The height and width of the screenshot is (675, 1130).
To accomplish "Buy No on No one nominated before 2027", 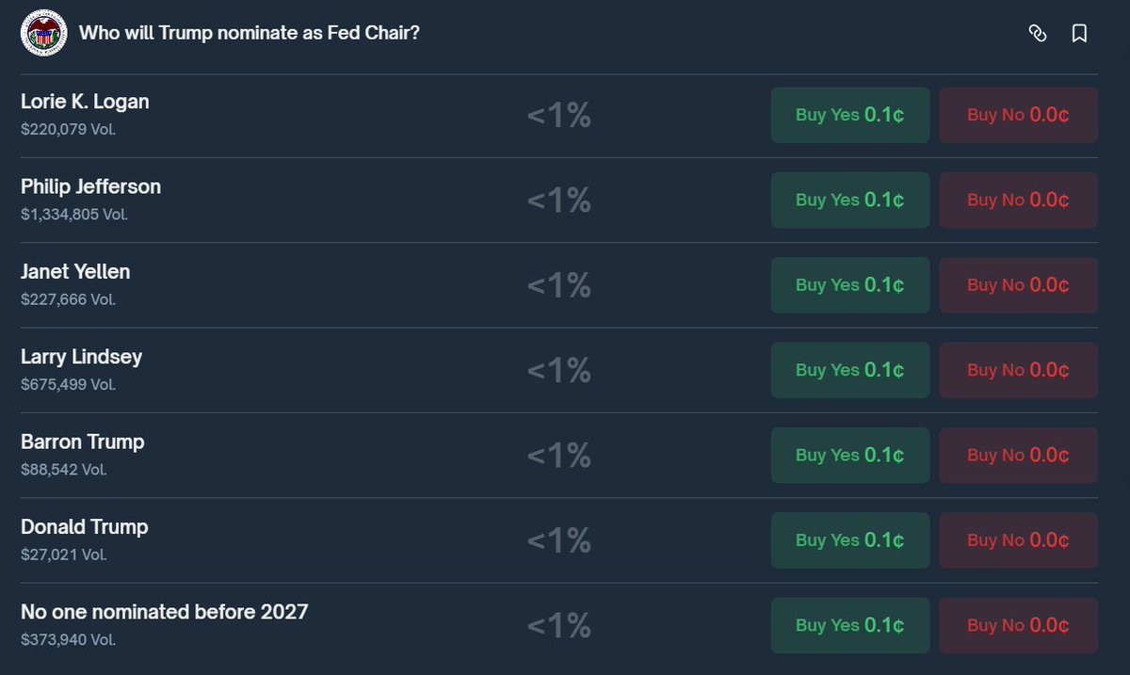I will click(1018, 625).
